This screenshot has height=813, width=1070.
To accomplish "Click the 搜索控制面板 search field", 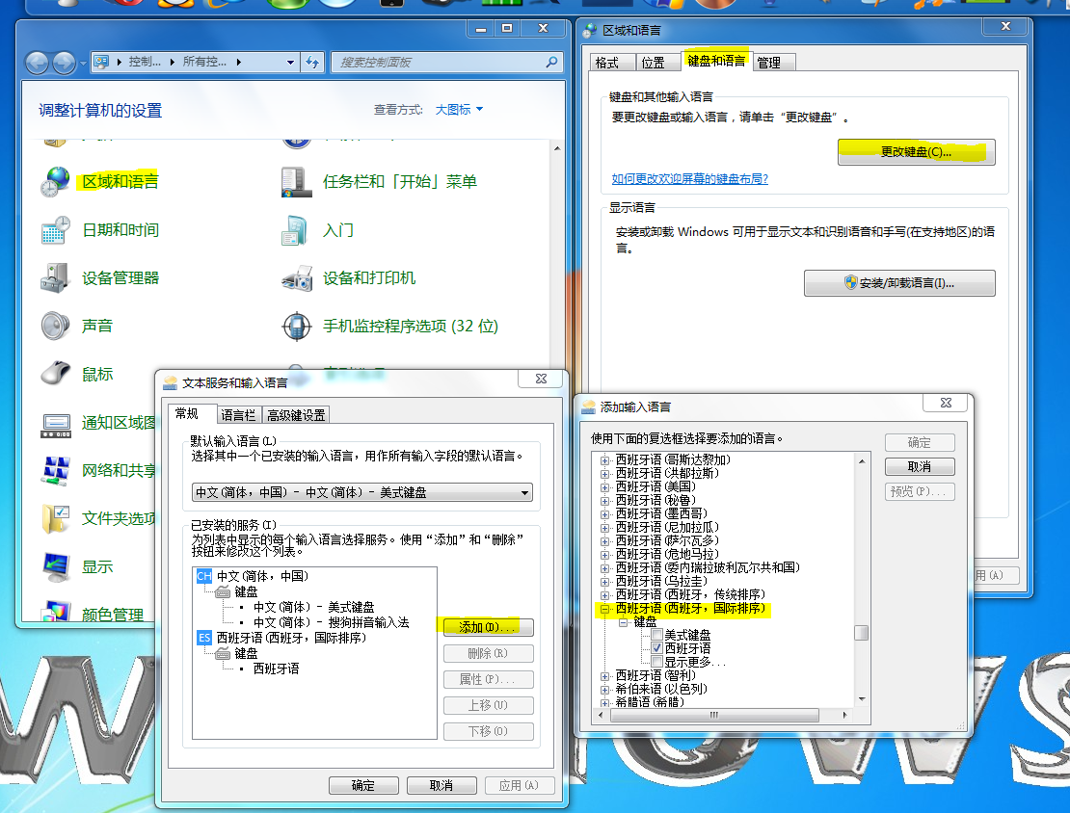I will [x=439, y=63].
